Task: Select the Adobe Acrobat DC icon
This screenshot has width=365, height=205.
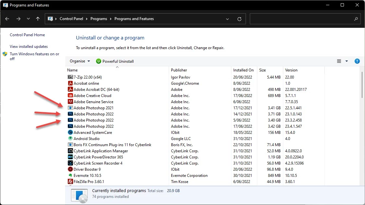Action: click(70, 89)
